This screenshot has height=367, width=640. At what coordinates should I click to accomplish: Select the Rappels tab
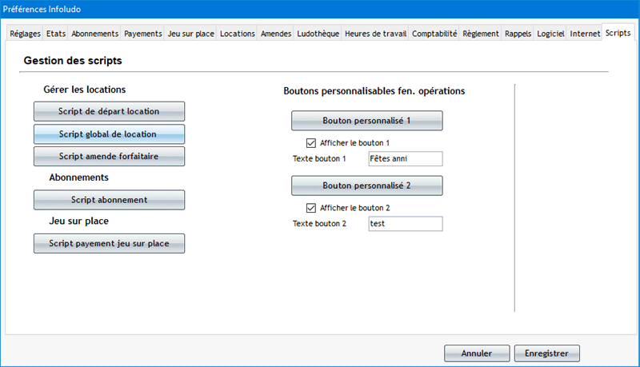point(518,34)
